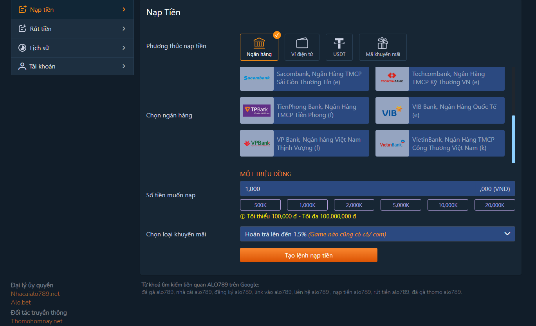Click the ,000 (VND) suffix text

pyautogui.click(x=495, y=189)
